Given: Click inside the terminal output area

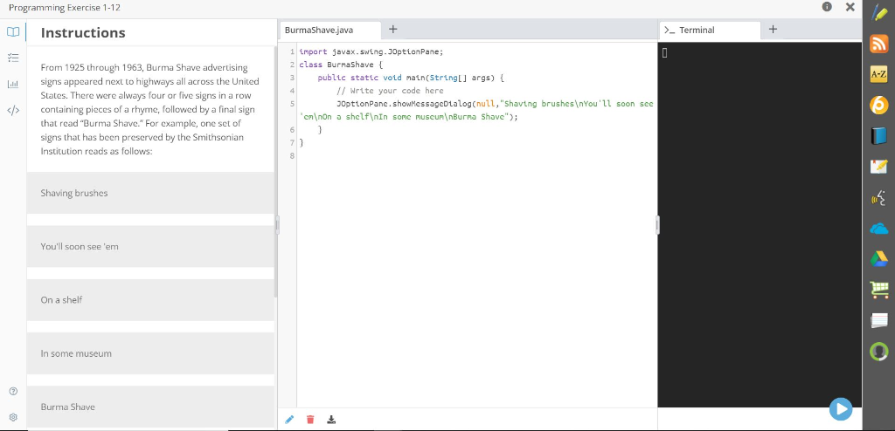Looking at the screenshot, I should pyautogui.click(x=759, y=227).
